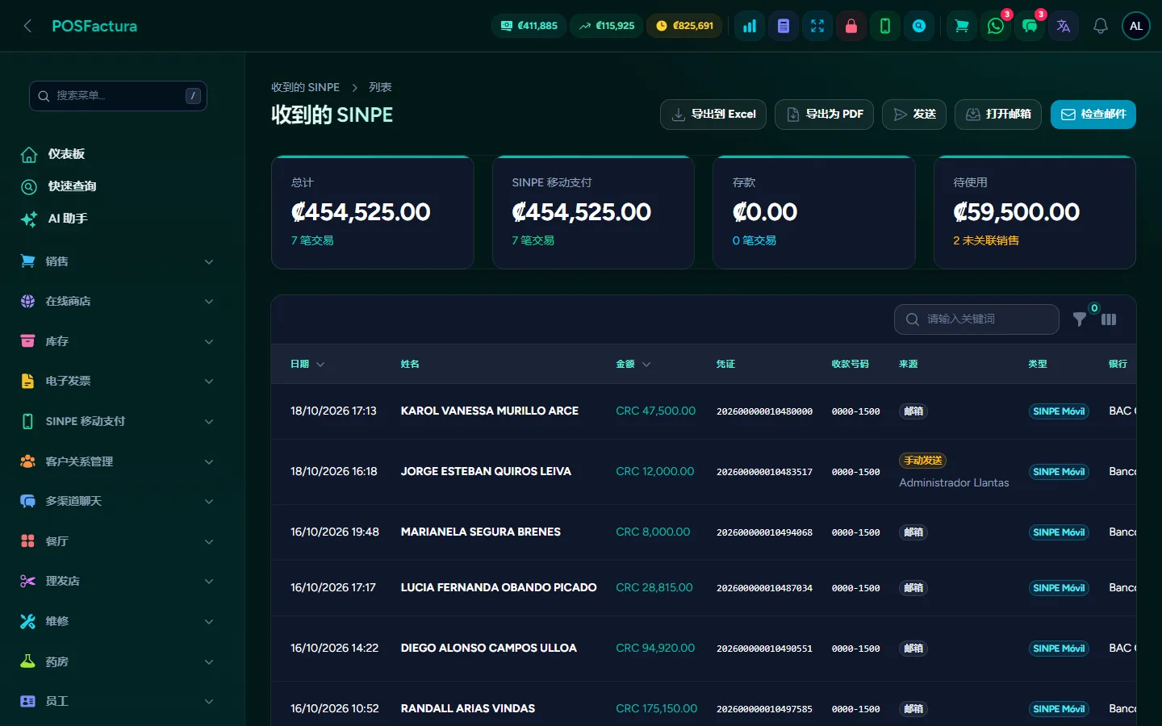Click the 导出到 Excel button
The height and width of the screenshot is (726, 1162).
pyautogui.click(x=713, y=115)
